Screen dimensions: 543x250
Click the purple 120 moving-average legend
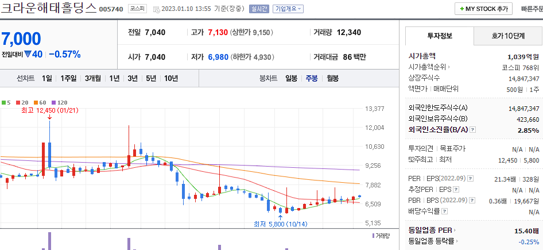tap(59, 103)
